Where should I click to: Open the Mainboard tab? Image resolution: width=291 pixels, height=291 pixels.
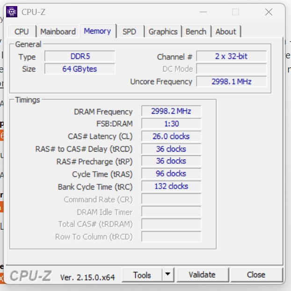click(58, 31)
